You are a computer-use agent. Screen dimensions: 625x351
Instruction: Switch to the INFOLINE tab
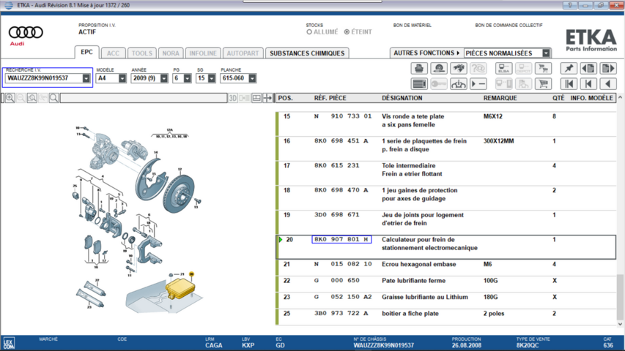(x=203, y=53)
